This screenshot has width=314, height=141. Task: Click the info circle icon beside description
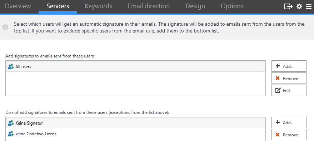(5, 27)
